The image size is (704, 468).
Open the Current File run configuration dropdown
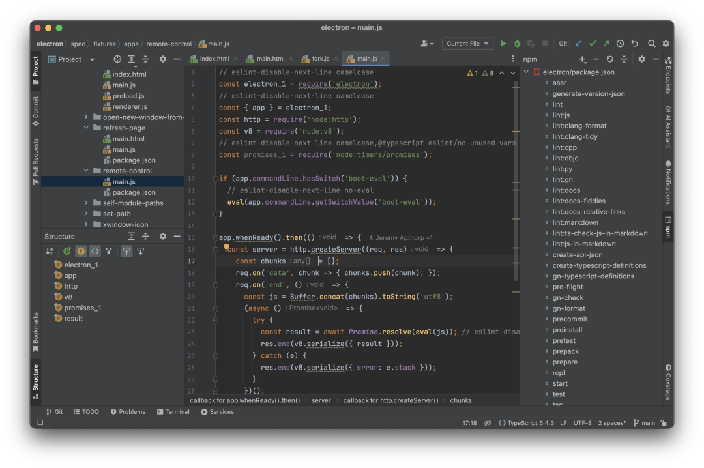pyautogui.click(x=467, y=44)
